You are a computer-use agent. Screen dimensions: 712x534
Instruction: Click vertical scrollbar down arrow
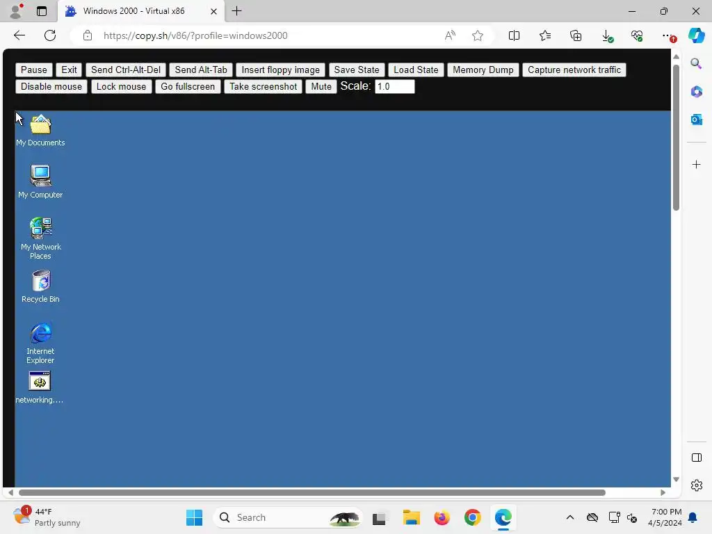676,480
